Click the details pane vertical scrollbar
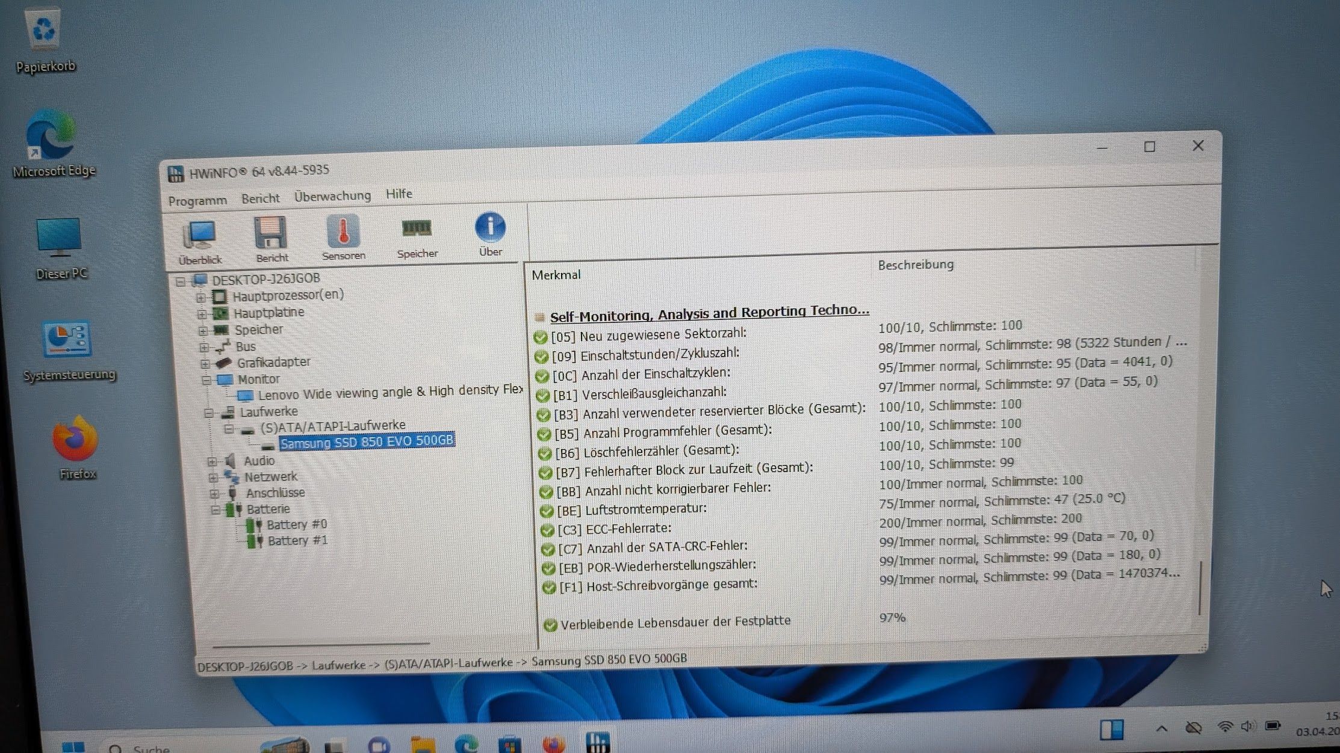The width and height of the screenshot is (1340, 753). coord(1200,588)
